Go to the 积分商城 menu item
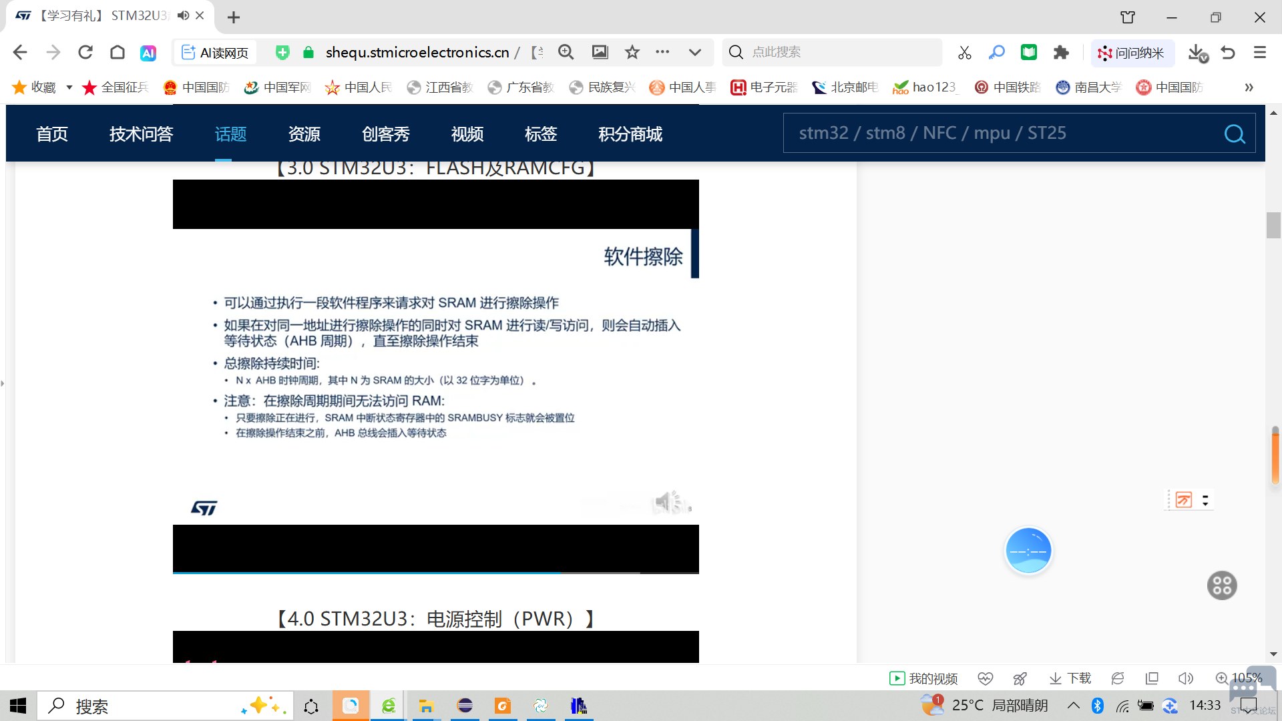Viewport: 1282px width, 721px height. coord(630,134)
